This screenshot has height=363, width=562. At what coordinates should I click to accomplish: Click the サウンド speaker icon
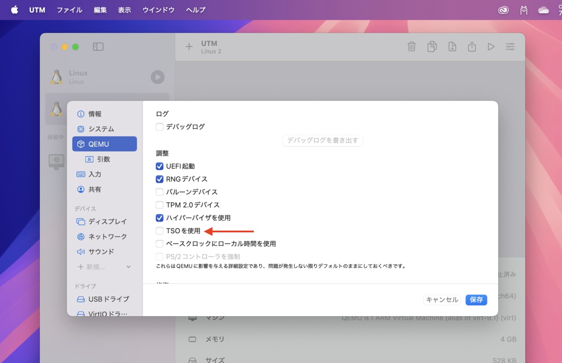[x=81, y=252]
